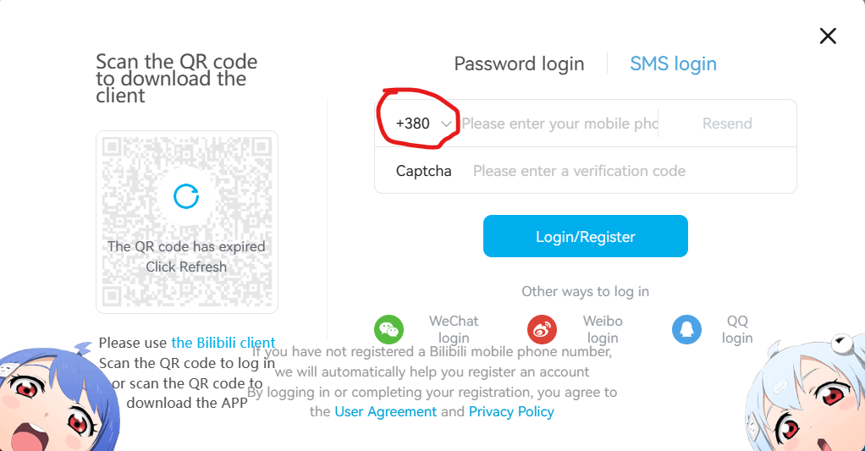The height and width of the screenshot is (451, 865).
Task: Select the SMS login tab
Action: click(x=673, y=63)
